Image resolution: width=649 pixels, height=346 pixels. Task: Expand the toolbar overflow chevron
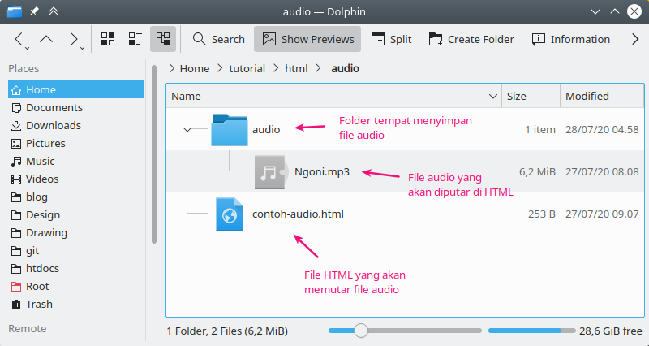pyautogui.click(x=635, y=39)
